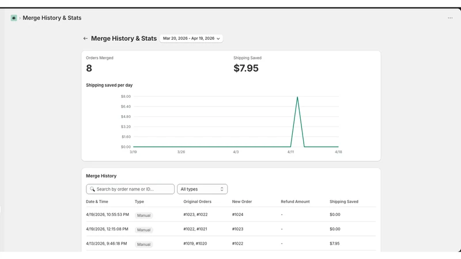Click Manual badge in the #1023 new order row
Image resolution: width=461 pixels, height=259 pixels.
(x=143, y=230)
